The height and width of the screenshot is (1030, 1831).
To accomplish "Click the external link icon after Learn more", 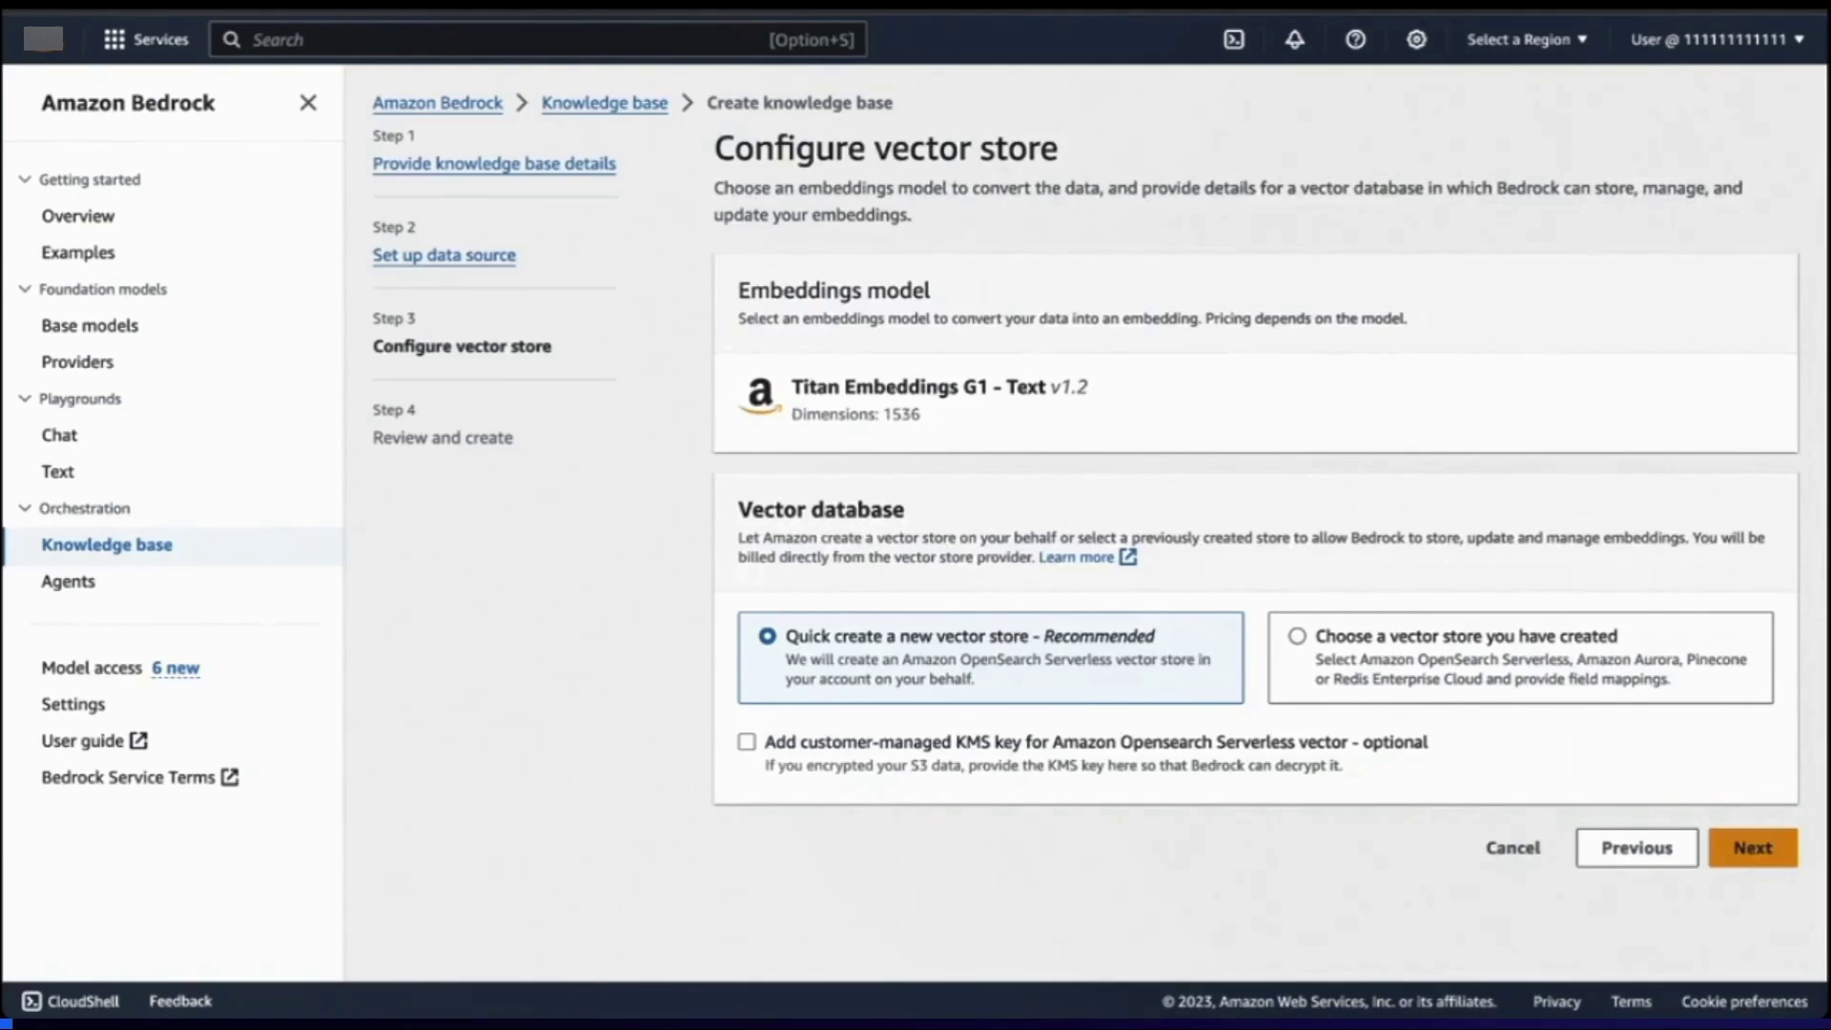I will click(x=1128, y=557).
